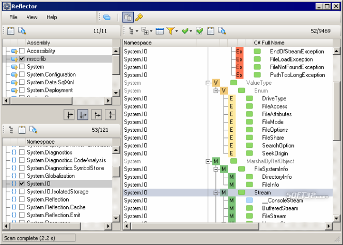Click the assembly icon next to mscorlib

[x=14, y=59]
